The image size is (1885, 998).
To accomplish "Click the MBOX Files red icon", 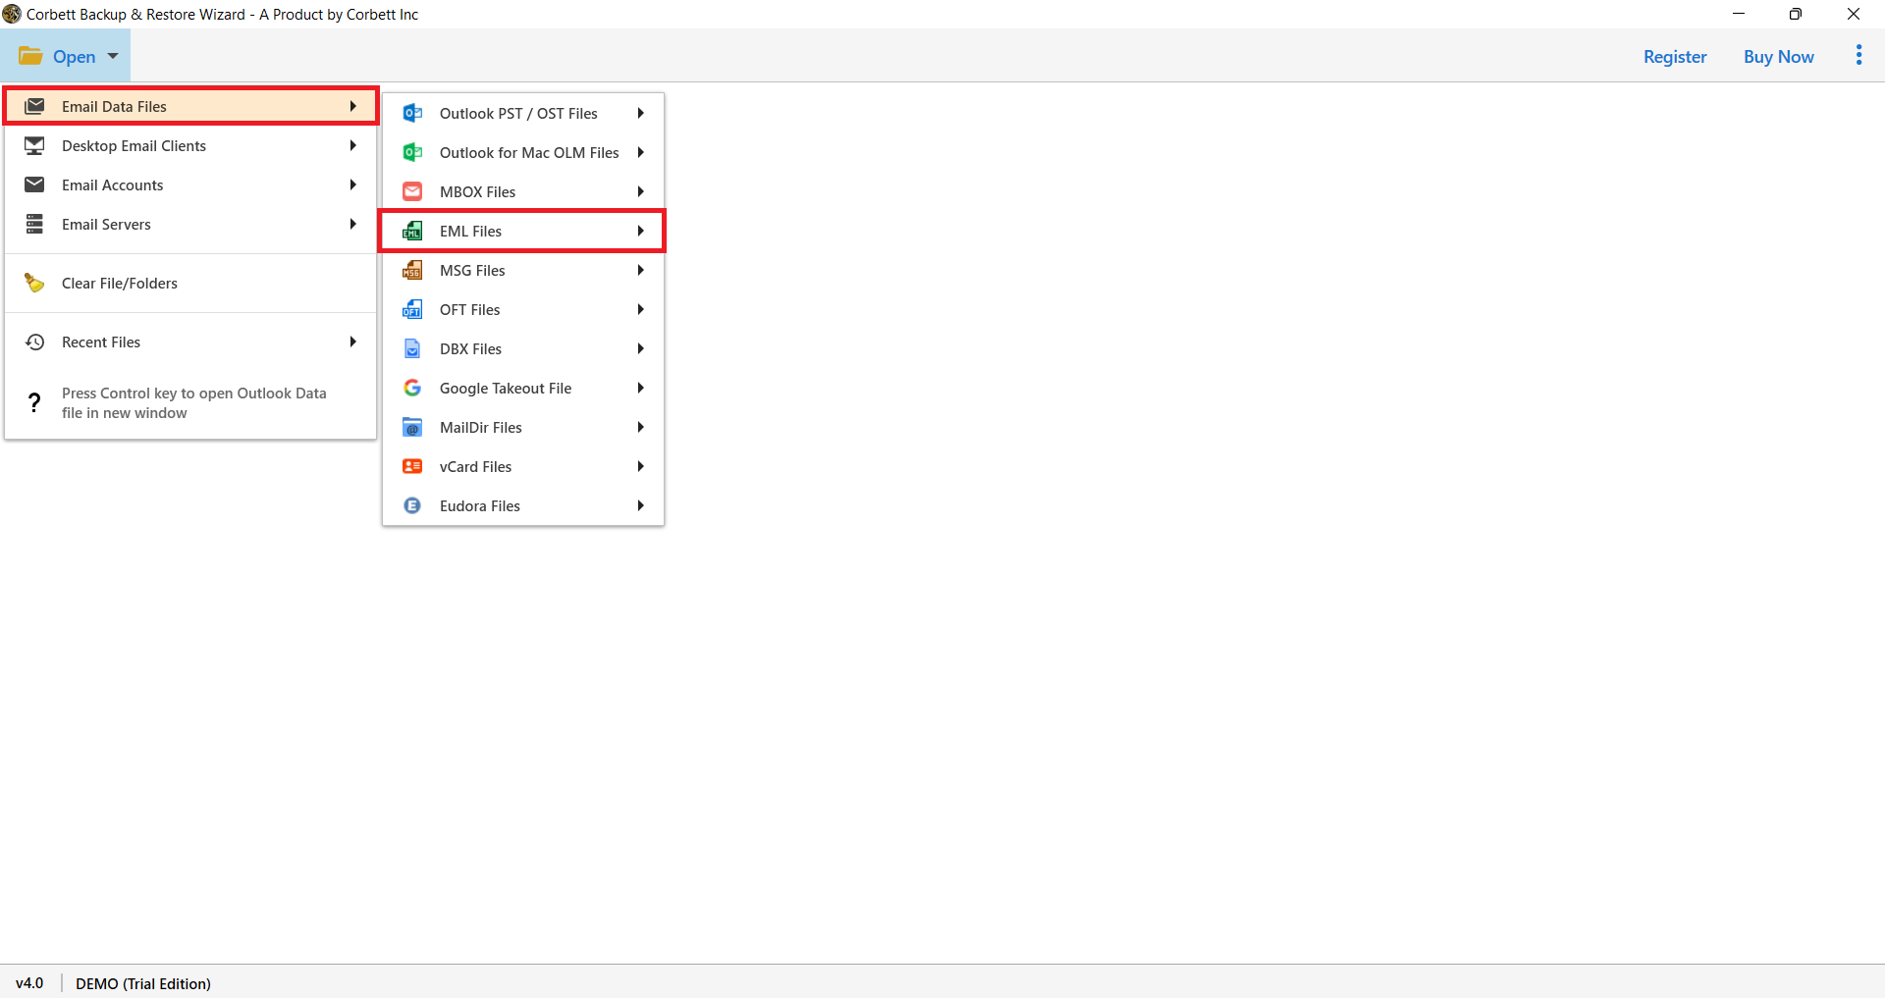I will (x=412, y=191).
